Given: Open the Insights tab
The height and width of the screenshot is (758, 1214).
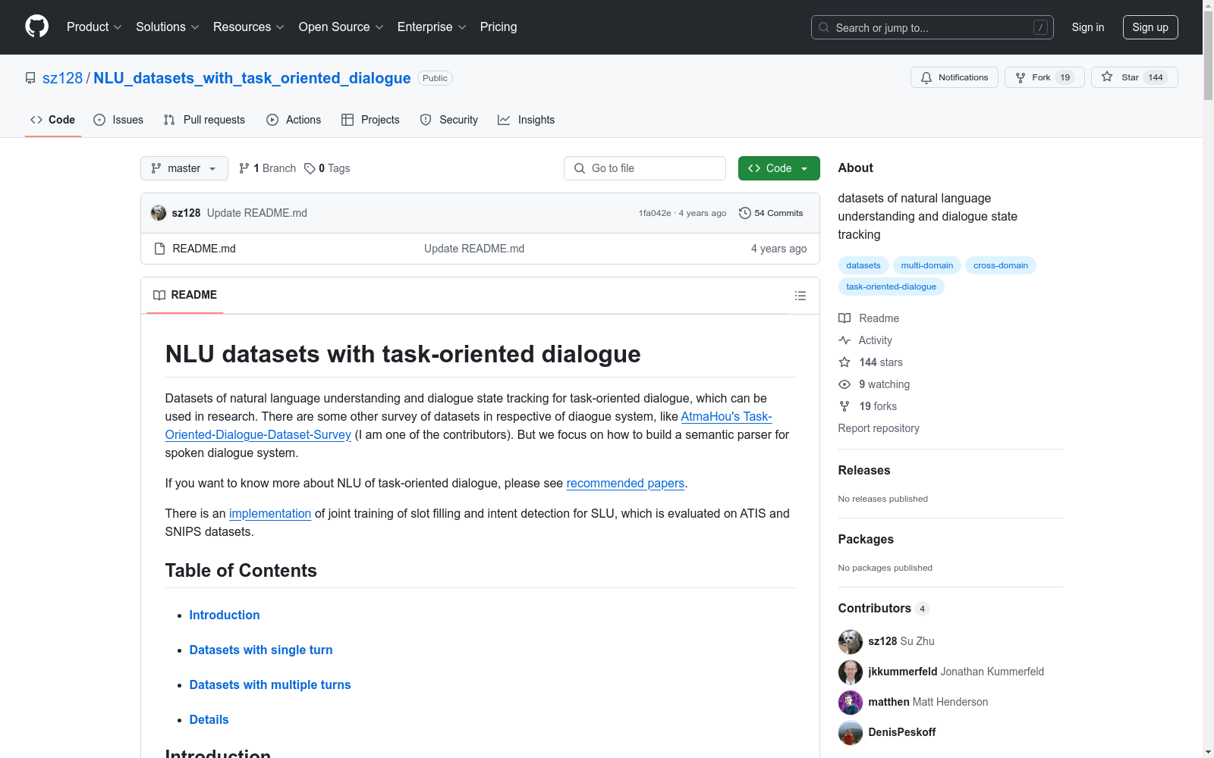Looking at the screenshot, I should coord(527,120).
